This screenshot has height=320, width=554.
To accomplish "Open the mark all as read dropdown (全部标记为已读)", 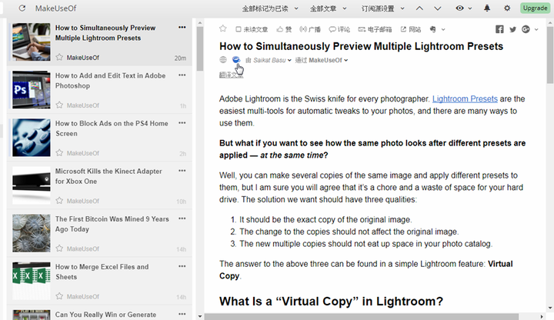I will coord(270,8).
